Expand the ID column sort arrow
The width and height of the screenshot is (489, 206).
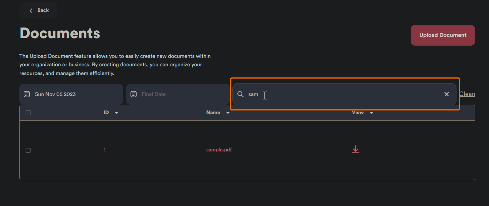tap(116, 113)
